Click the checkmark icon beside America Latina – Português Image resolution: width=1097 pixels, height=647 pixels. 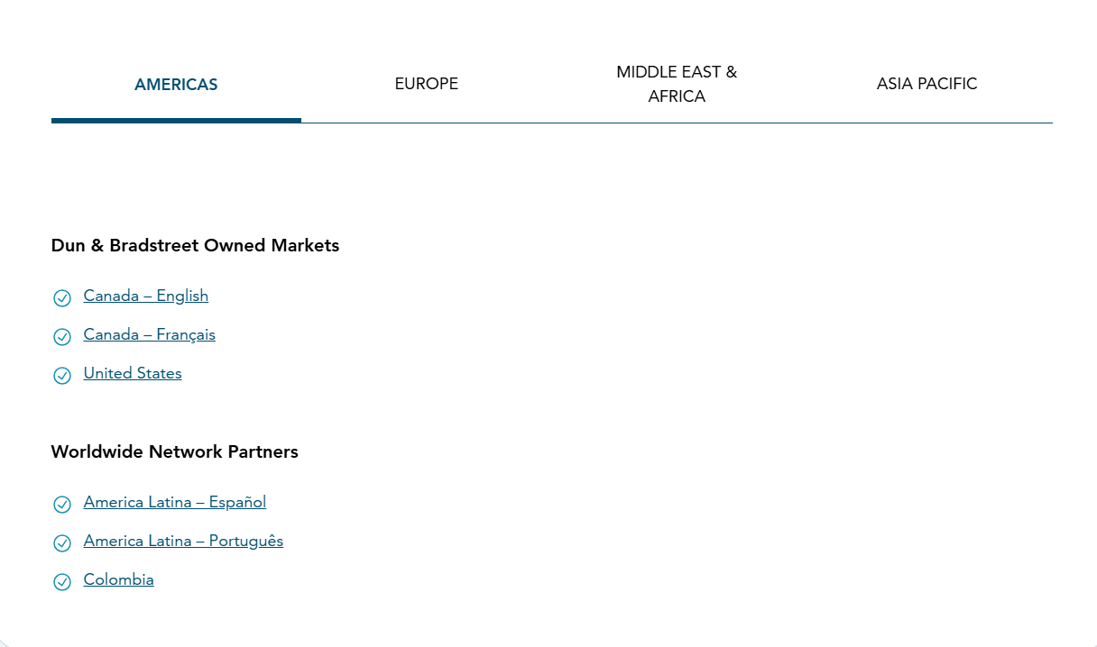click(62, 542)
